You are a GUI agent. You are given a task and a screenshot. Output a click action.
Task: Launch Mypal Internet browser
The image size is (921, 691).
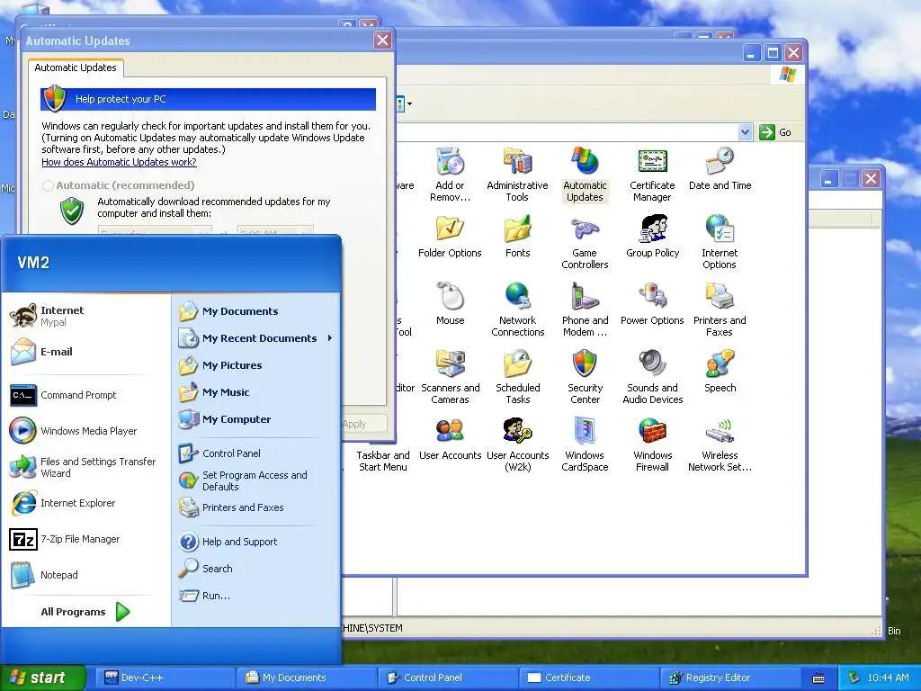(x=85, y=316)
